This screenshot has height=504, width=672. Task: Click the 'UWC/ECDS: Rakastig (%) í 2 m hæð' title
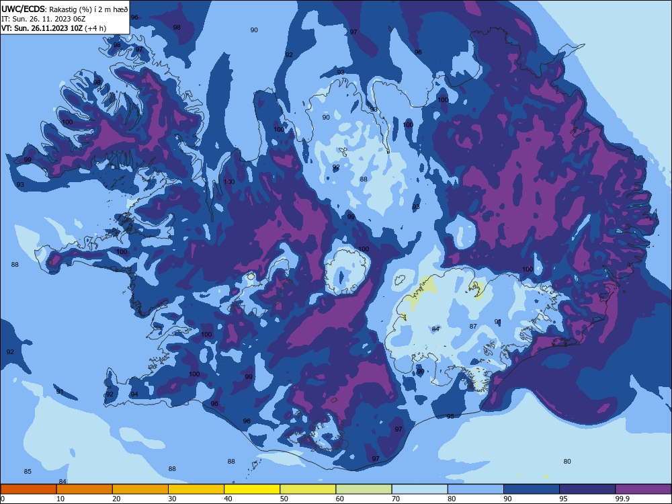click(65, 9)
